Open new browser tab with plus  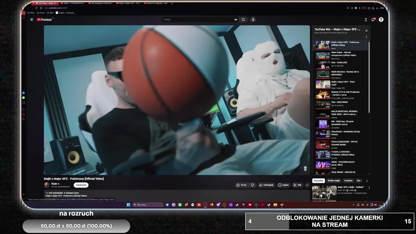(172, 3)
